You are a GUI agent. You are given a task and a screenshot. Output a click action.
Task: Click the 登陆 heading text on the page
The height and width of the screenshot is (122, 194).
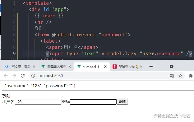[6, 96]
